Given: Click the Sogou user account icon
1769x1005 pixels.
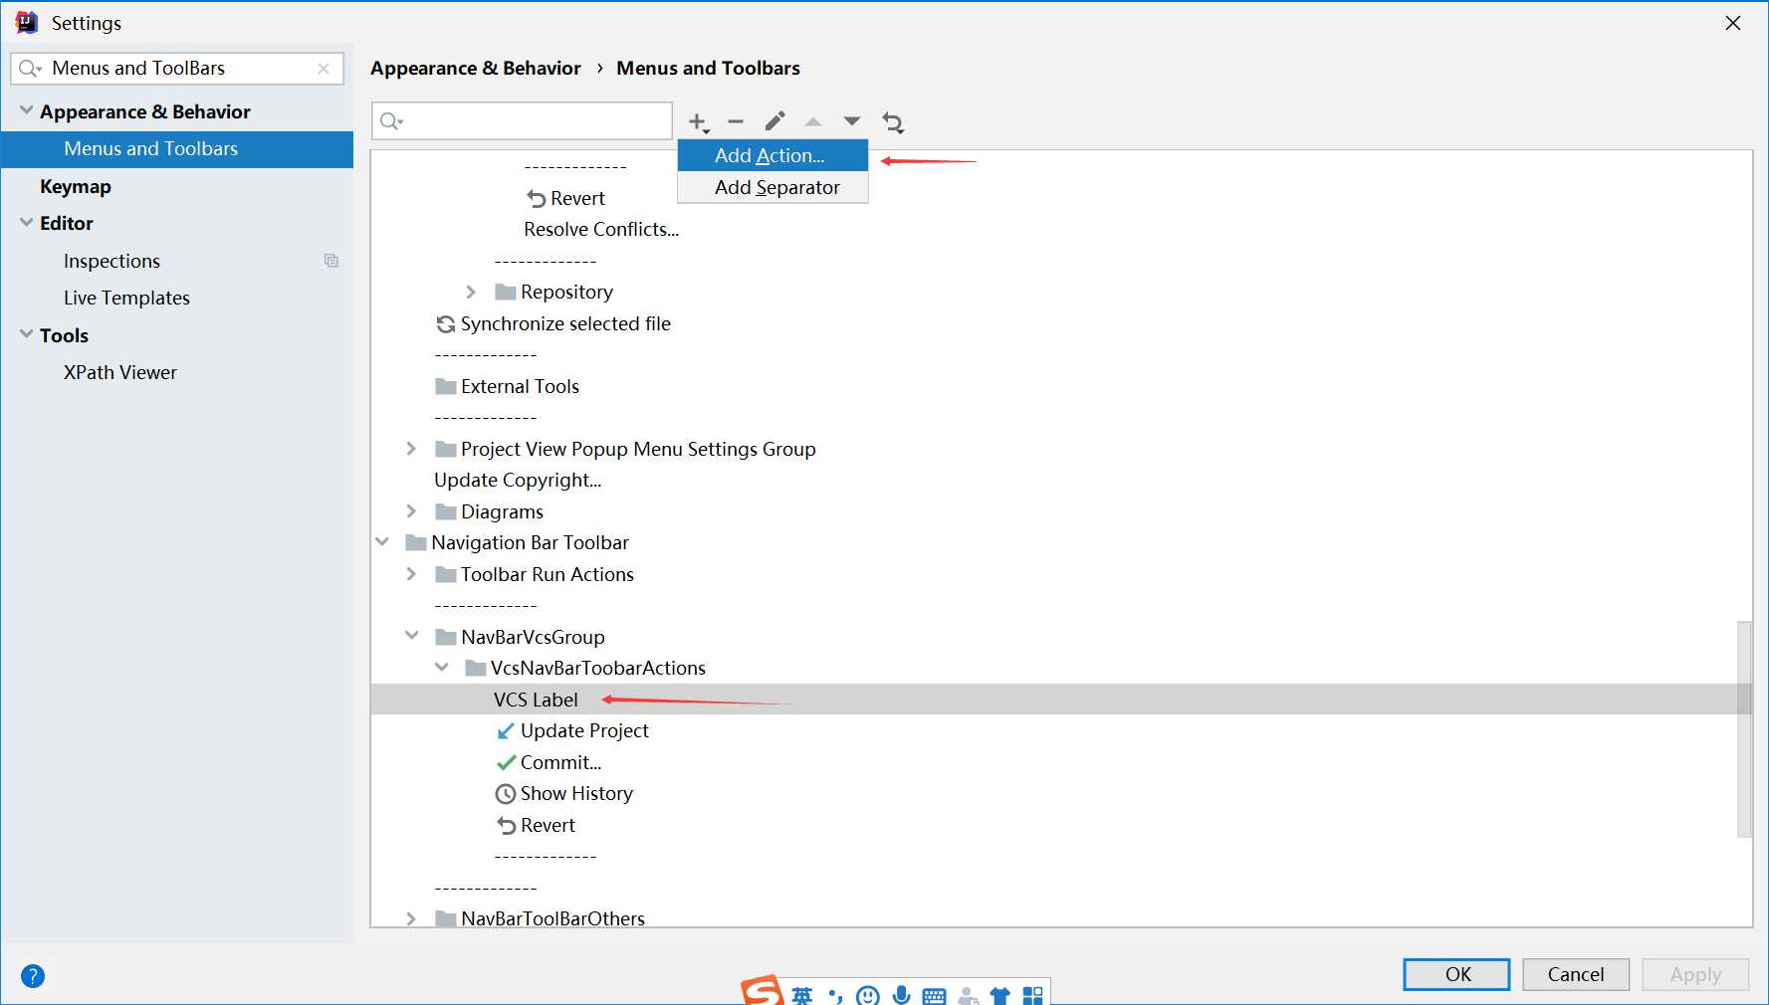Looking at the screenshot, I should [968, 995].
